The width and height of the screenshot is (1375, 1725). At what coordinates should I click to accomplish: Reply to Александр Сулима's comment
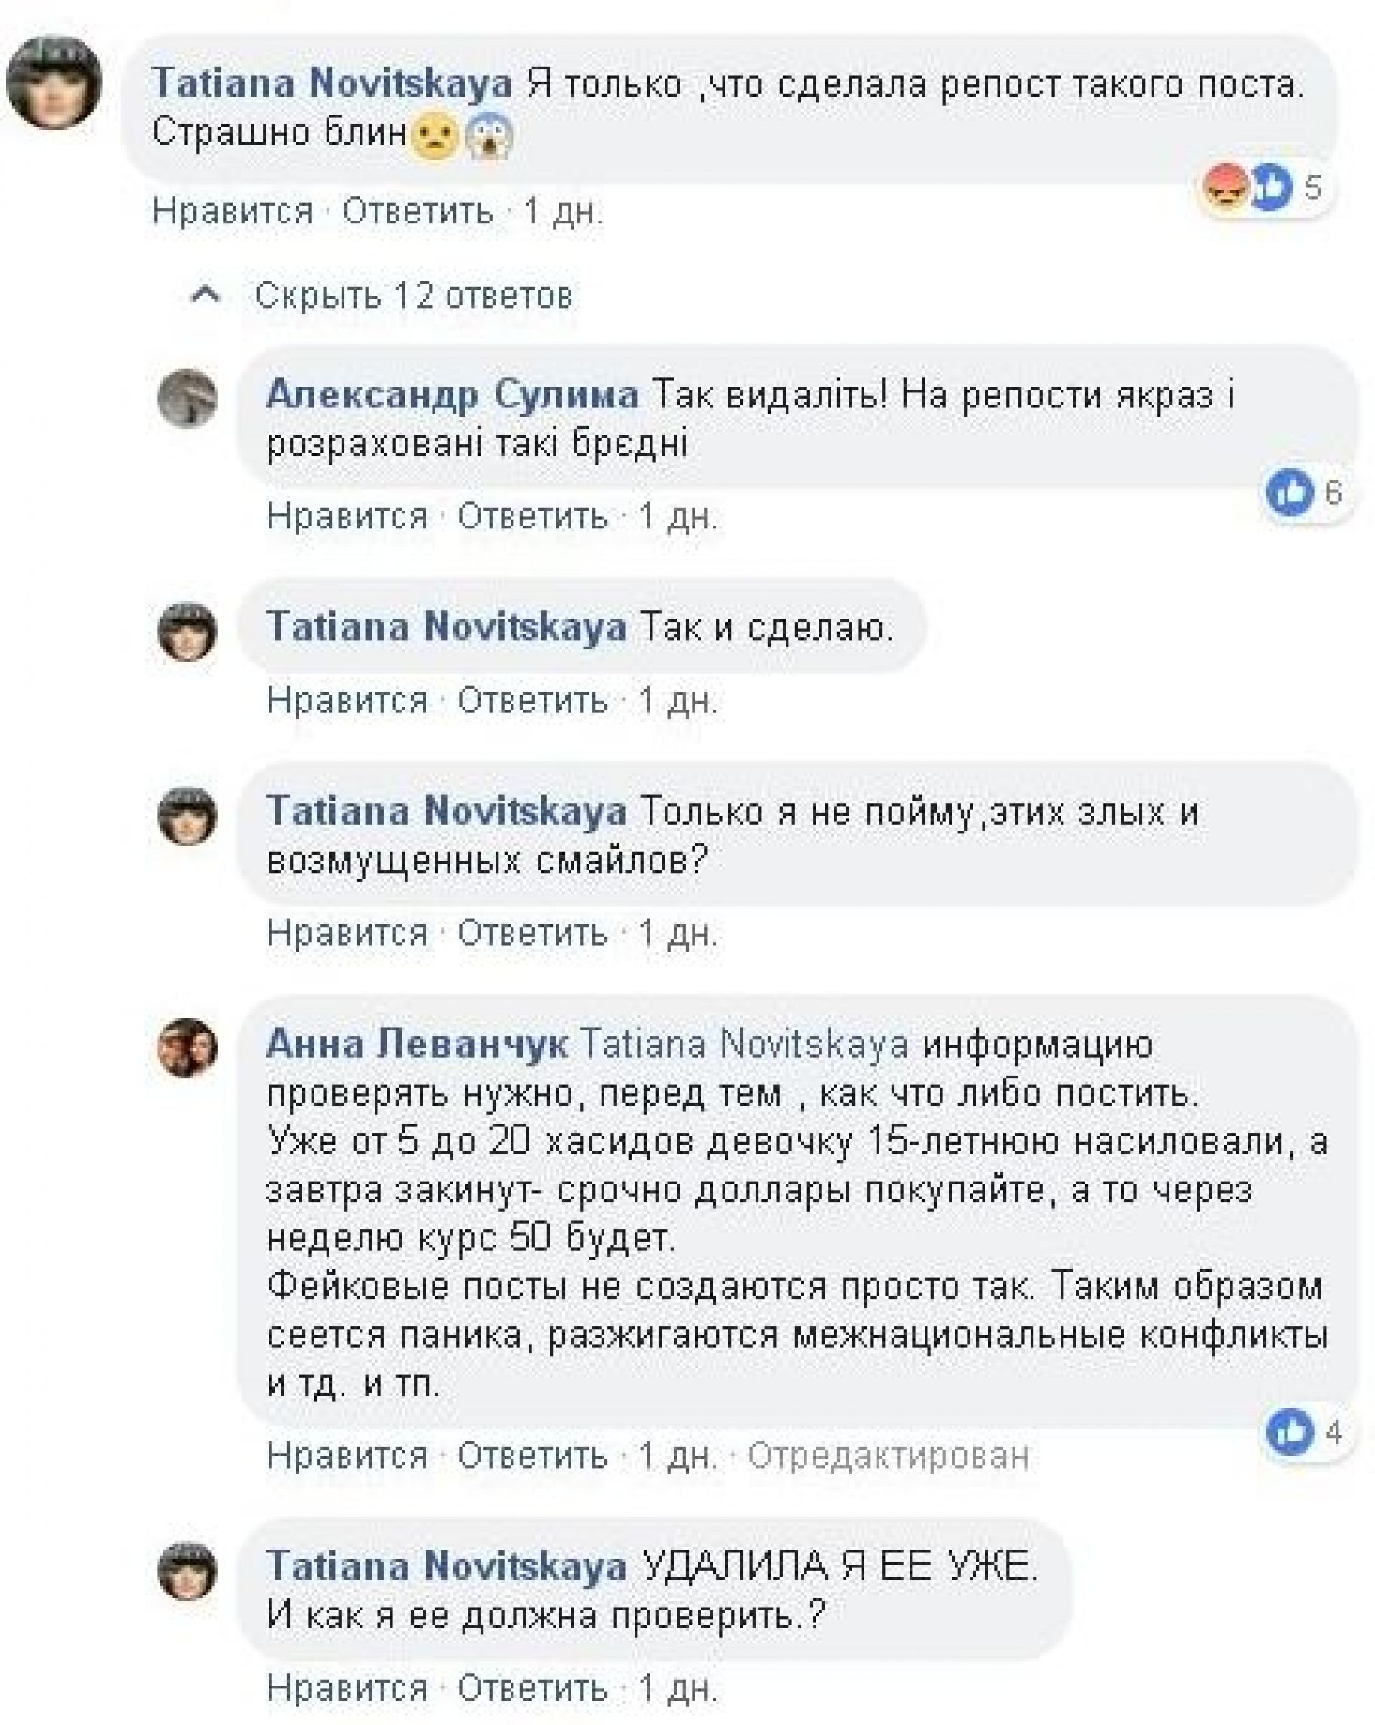(532, 517)
